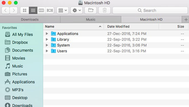Click the Search field
This screenshot has width=189, height=107.
coord(150,11)
